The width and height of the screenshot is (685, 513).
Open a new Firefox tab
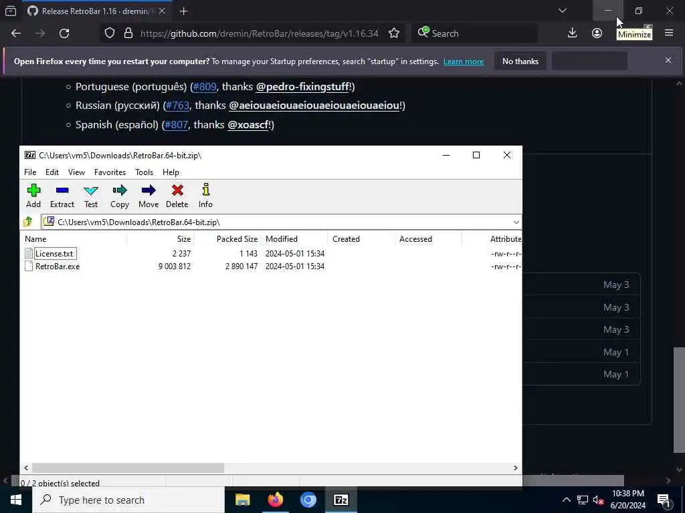183,11
